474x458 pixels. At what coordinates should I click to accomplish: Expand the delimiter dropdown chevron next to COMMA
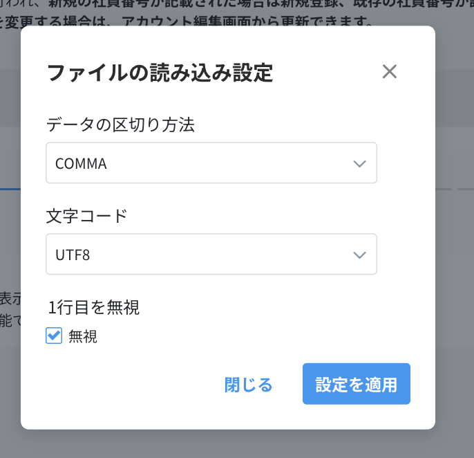click(x=359, y=164)
